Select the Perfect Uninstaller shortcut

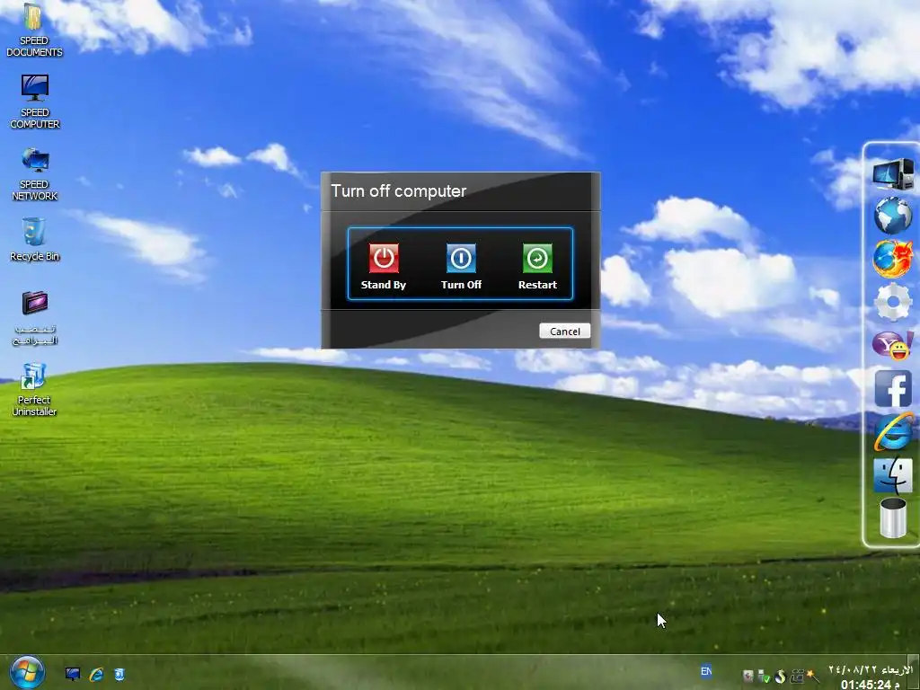pos(34,390)
